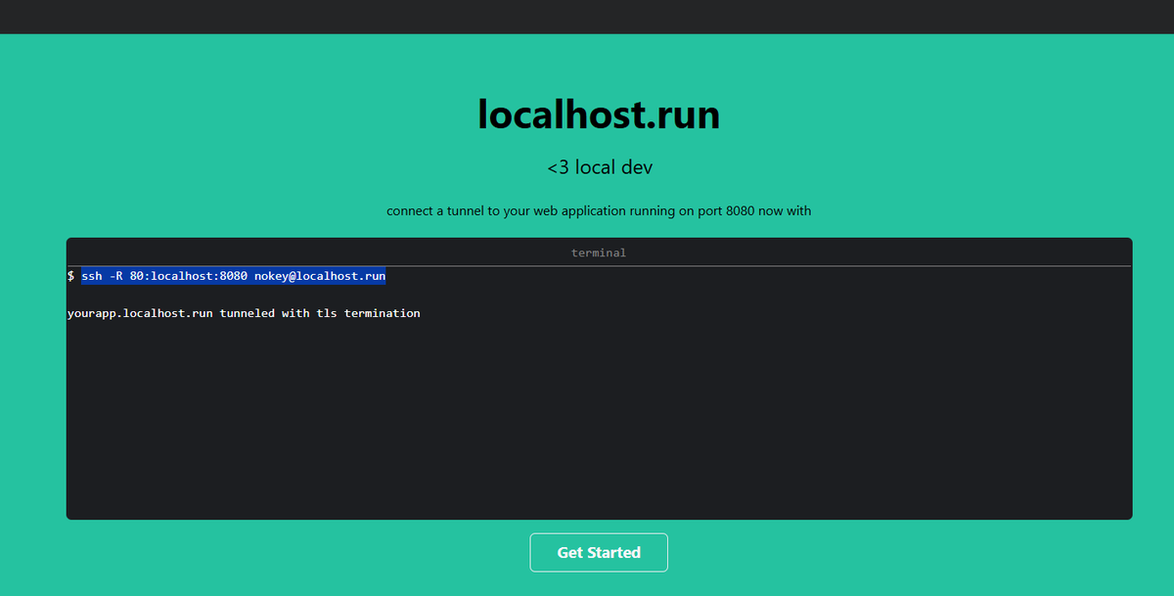1174x596 pixels.
Task: Select the highlighted ssh -R tunnel command
Action: pyautogui.click(x=234, y=276)
